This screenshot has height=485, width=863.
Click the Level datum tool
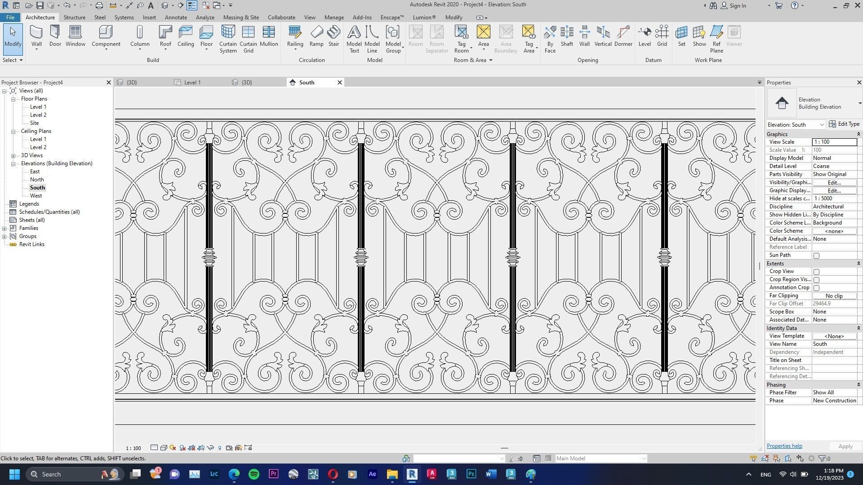(645, 36)
